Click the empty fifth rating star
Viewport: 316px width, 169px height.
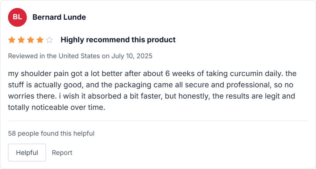pos(49,40)
